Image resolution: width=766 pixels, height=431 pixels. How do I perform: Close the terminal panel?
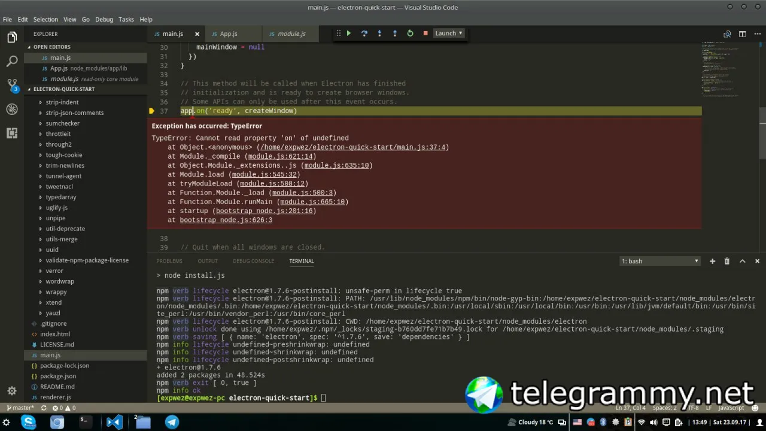tap(757, 261)
